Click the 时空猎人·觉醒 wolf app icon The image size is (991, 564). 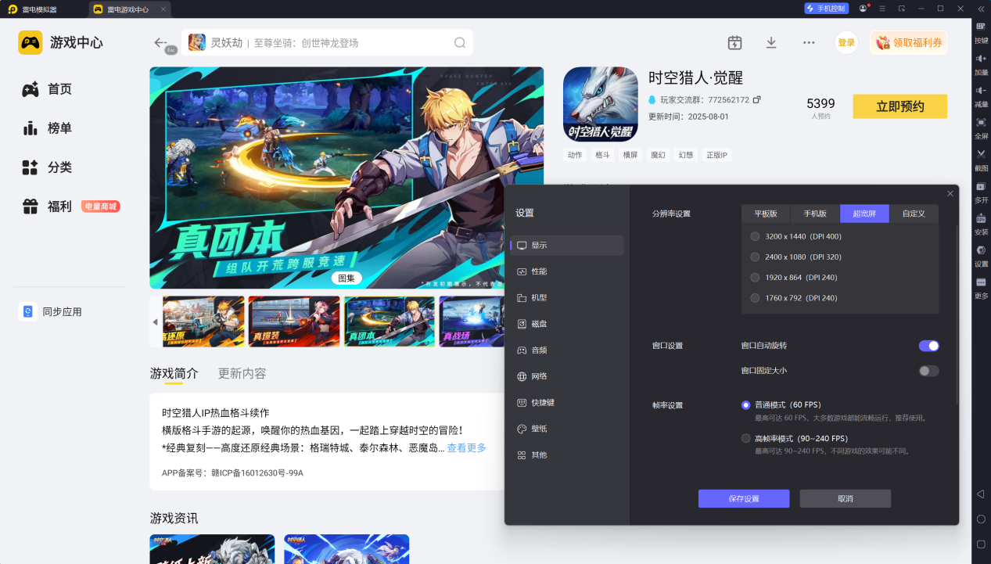click(600, 104)
